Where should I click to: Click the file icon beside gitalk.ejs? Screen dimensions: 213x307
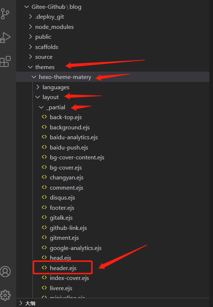44,217
